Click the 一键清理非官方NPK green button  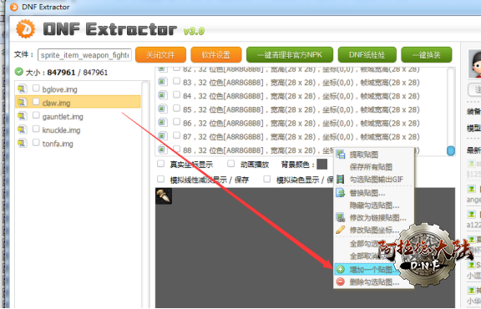[x=290, y=55]
